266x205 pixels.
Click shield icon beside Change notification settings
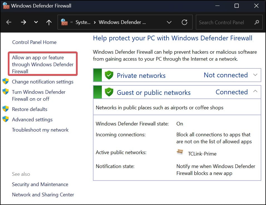(6, 81)
